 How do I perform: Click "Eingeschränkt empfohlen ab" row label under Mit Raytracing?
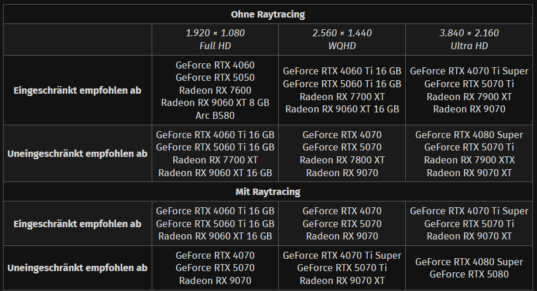77,224
